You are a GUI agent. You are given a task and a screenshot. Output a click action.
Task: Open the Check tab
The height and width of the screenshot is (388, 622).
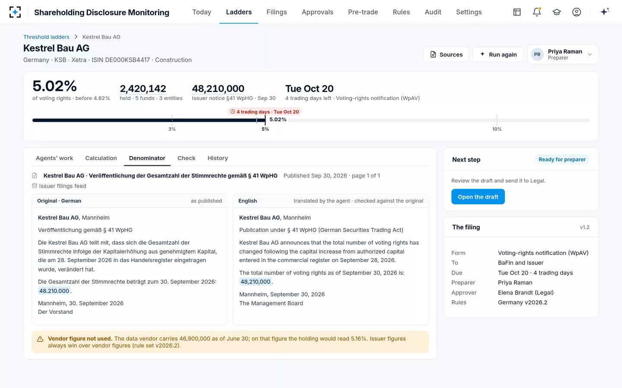[187, 158]
